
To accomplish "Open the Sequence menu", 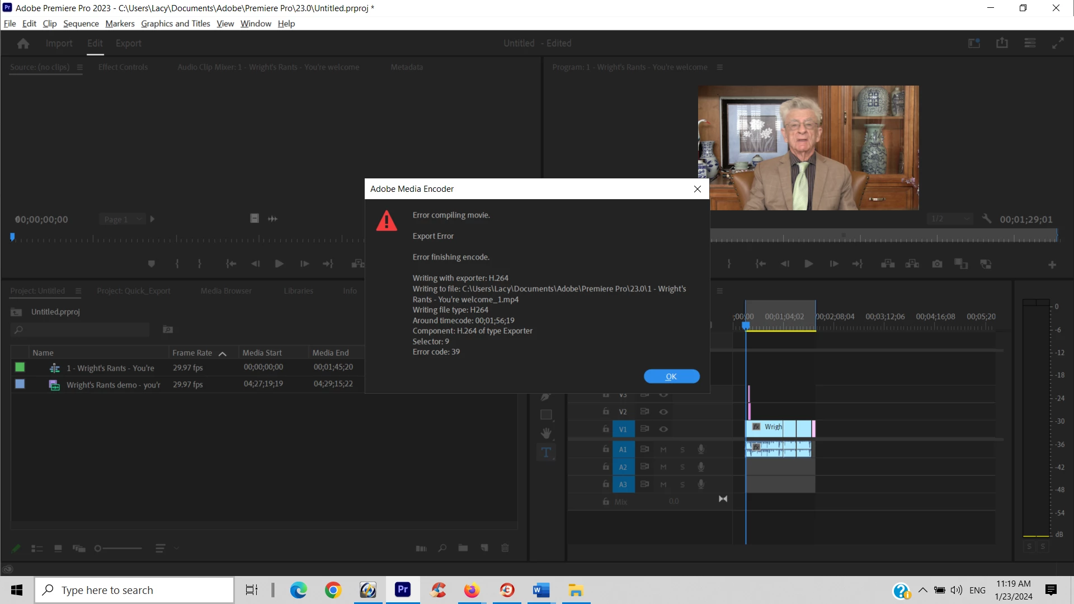I will (81, 23).
